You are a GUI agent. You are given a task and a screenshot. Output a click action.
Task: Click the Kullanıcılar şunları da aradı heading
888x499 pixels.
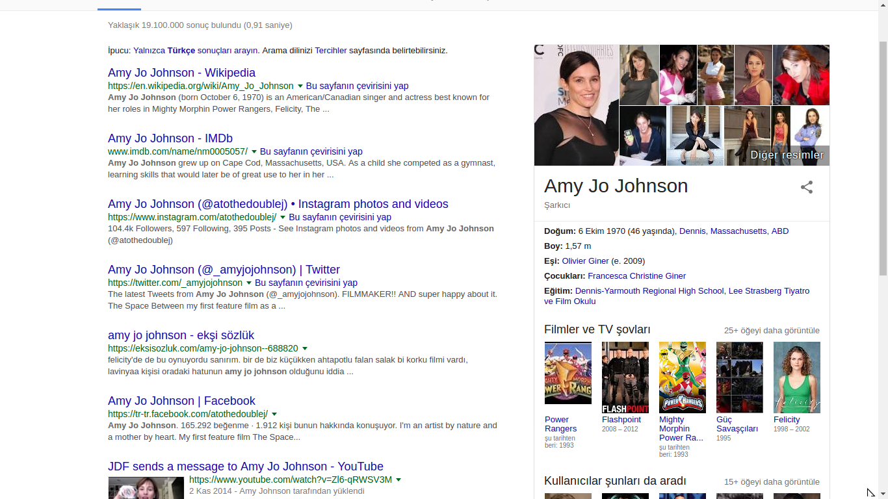click(x=615, y=481)
